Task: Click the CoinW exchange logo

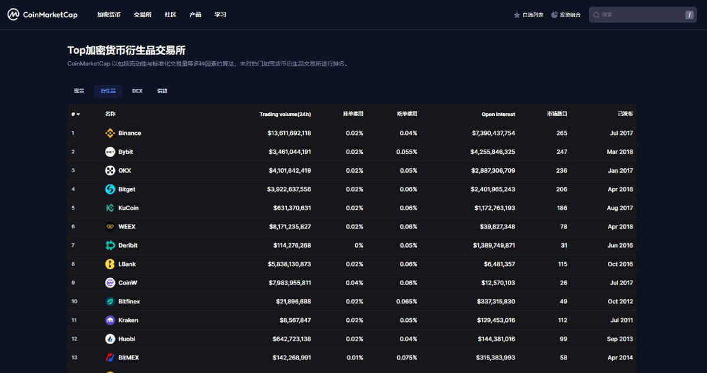Action: pos(110,283)
